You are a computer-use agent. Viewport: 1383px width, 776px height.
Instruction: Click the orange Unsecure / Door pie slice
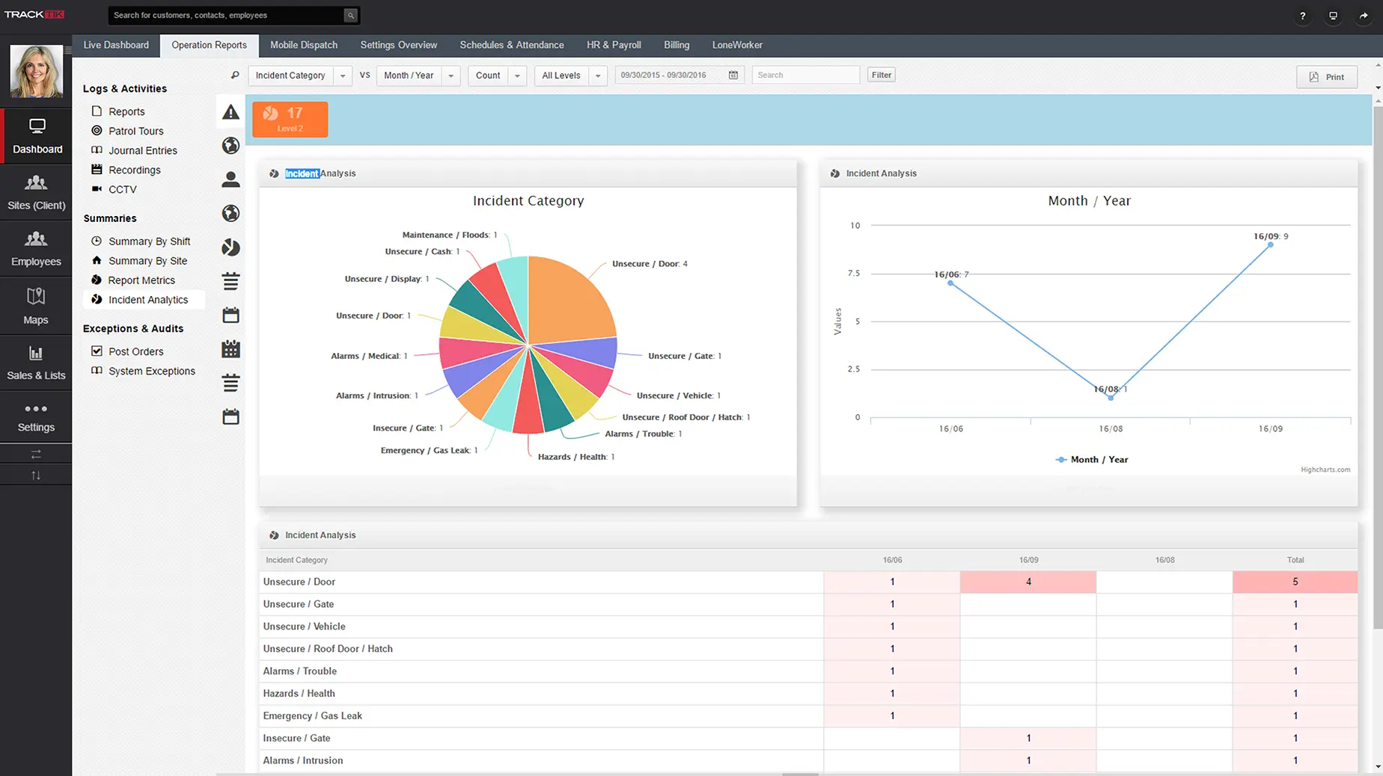coord(569,299)
